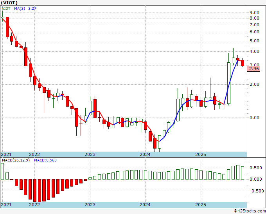Image resolution: width=266 pixels, height=214 pixels.
Task: Click the 0.00 price axis label in price panel
Action: (x=254, y=118)
